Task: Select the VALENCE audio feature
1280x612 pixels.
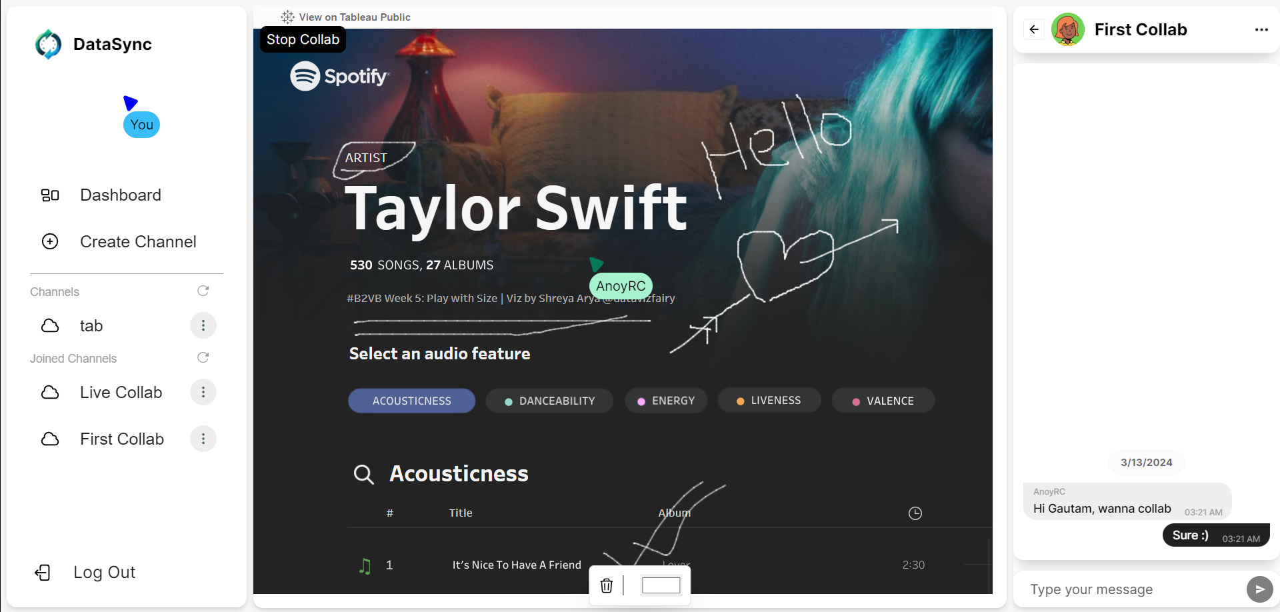Action: pos(883,401)
